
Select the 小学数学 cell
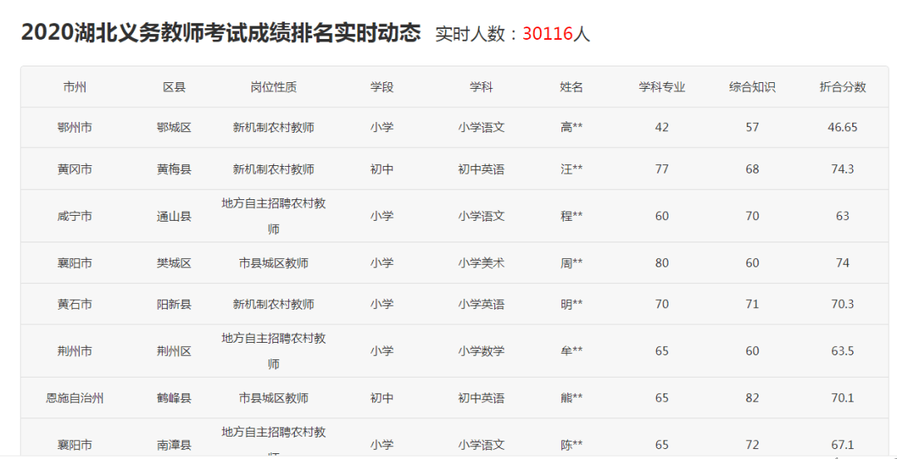click(481, 351)
